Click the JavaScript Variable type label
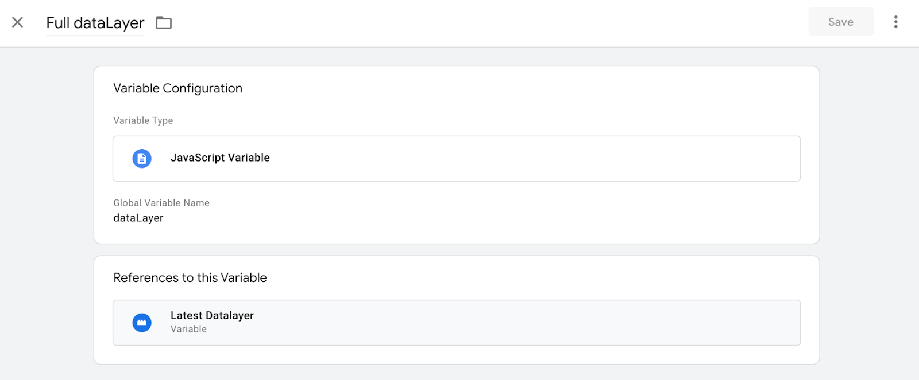The height and width of the screenshot is (380, 919). 220,158
